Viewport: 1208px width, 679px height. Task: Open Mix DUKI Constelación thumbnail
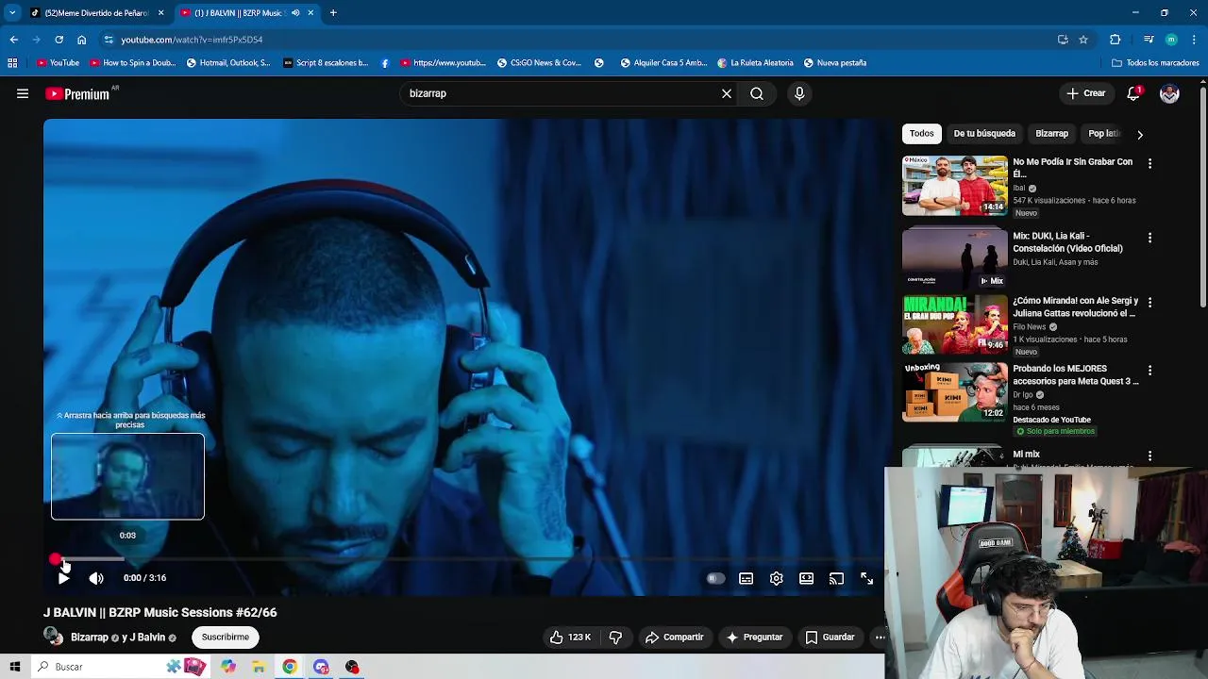[955, 257]
